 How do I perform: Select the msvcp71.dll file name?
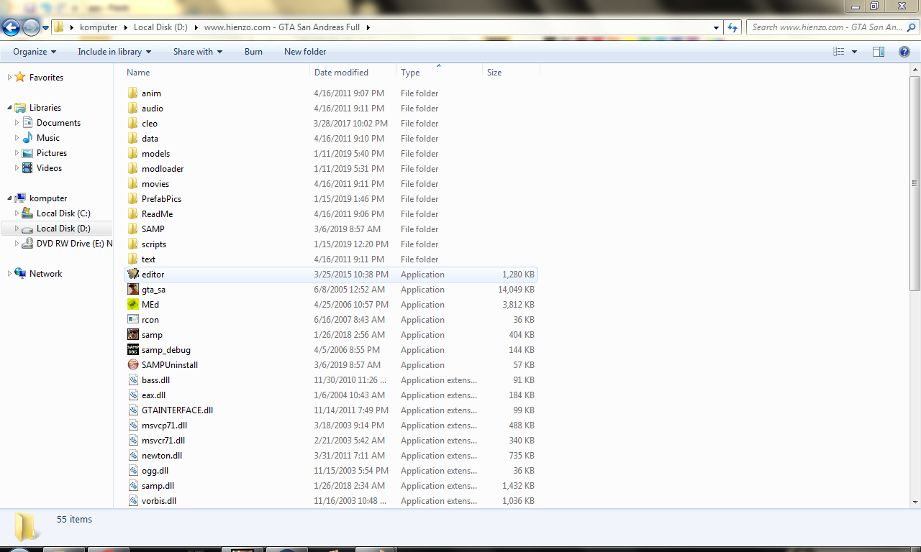pos(164,425)
